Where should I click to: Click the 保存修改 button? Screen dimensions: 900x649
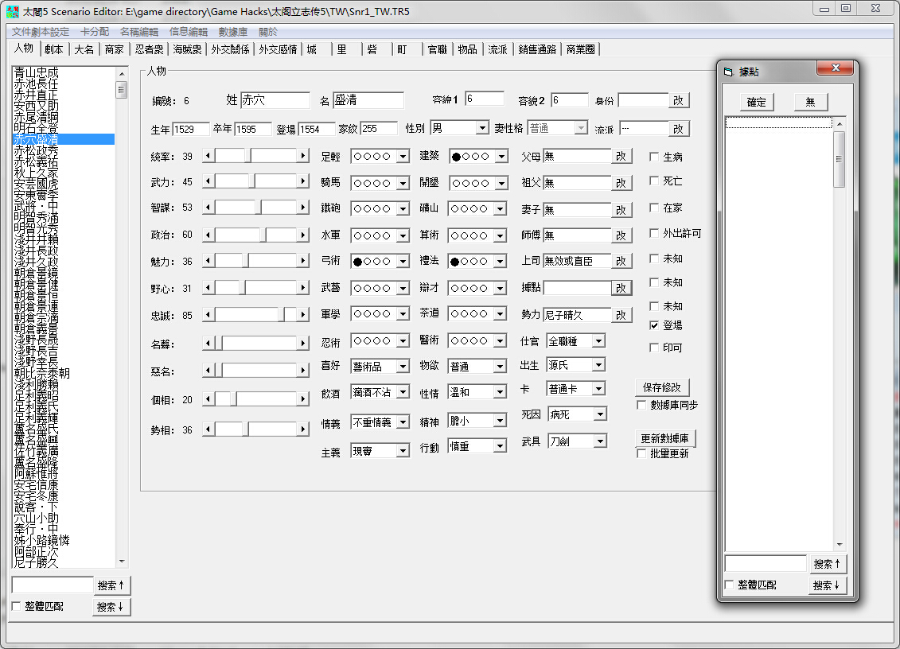point(662,387)
